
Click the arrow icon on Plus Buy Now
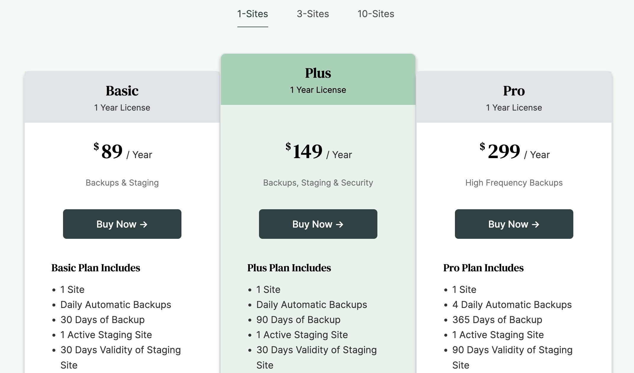pyautogui.click(x=340, y=224)
